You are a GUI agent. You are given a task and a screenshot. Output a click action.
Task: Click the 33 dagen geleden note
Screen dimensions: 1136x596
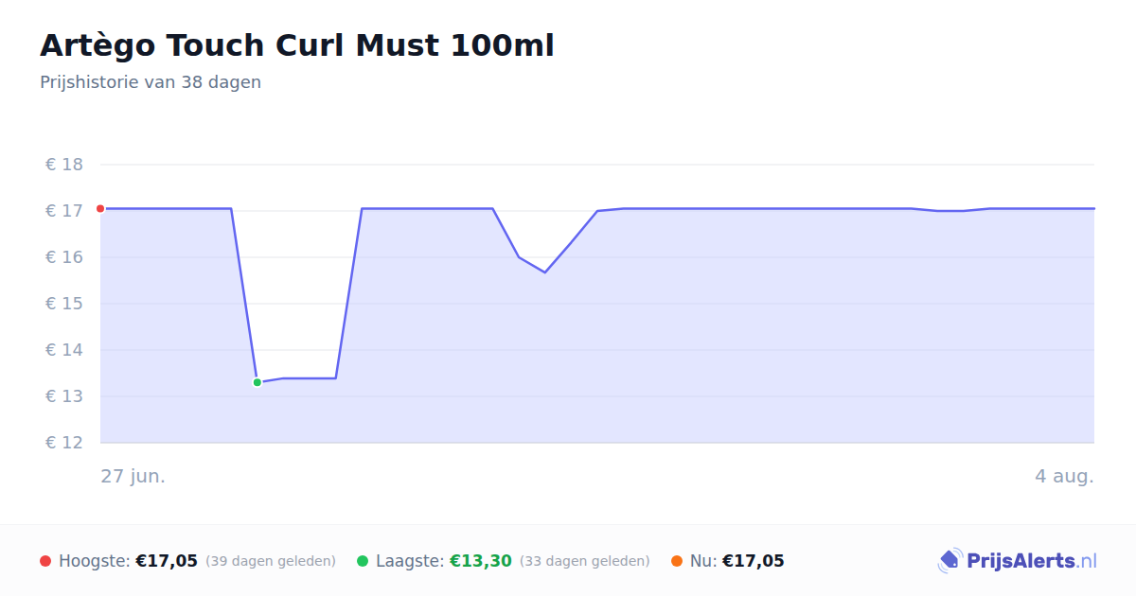(x=585, y=561)
